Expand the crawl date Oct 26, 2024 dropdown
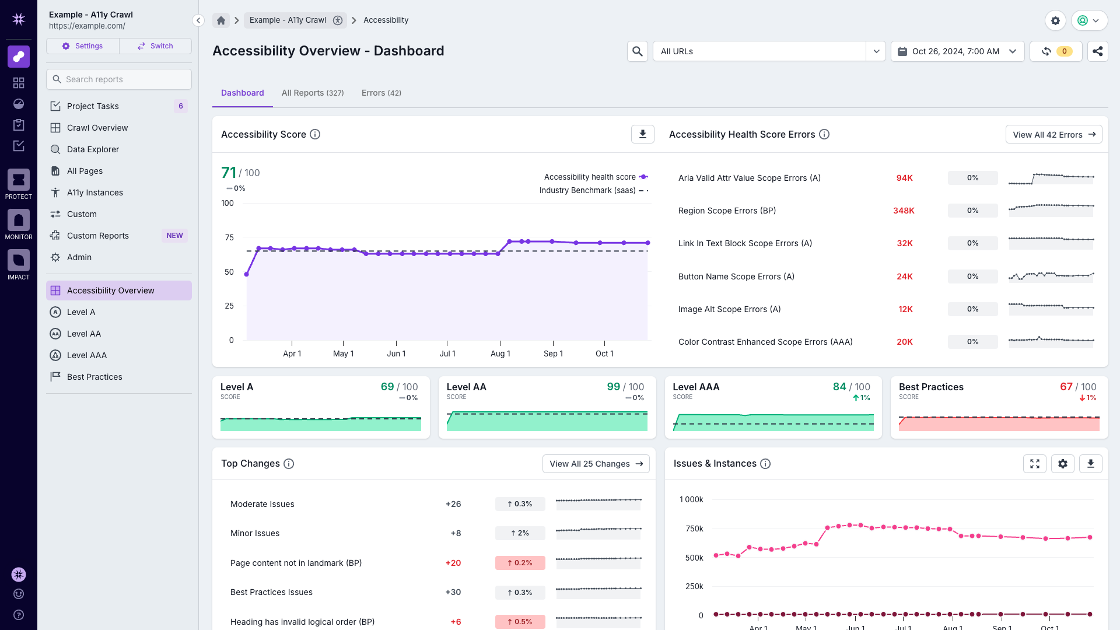This screenshot has width=1120, height=630. tap(957, 51)
